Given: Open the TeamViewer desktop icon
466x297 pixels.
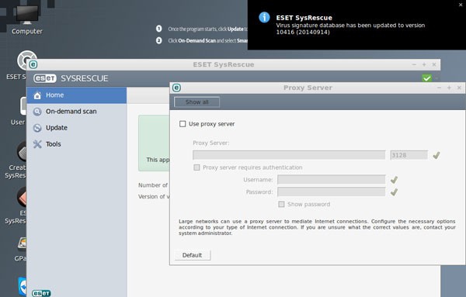Looking at the screenshot, I should [23, 286].
